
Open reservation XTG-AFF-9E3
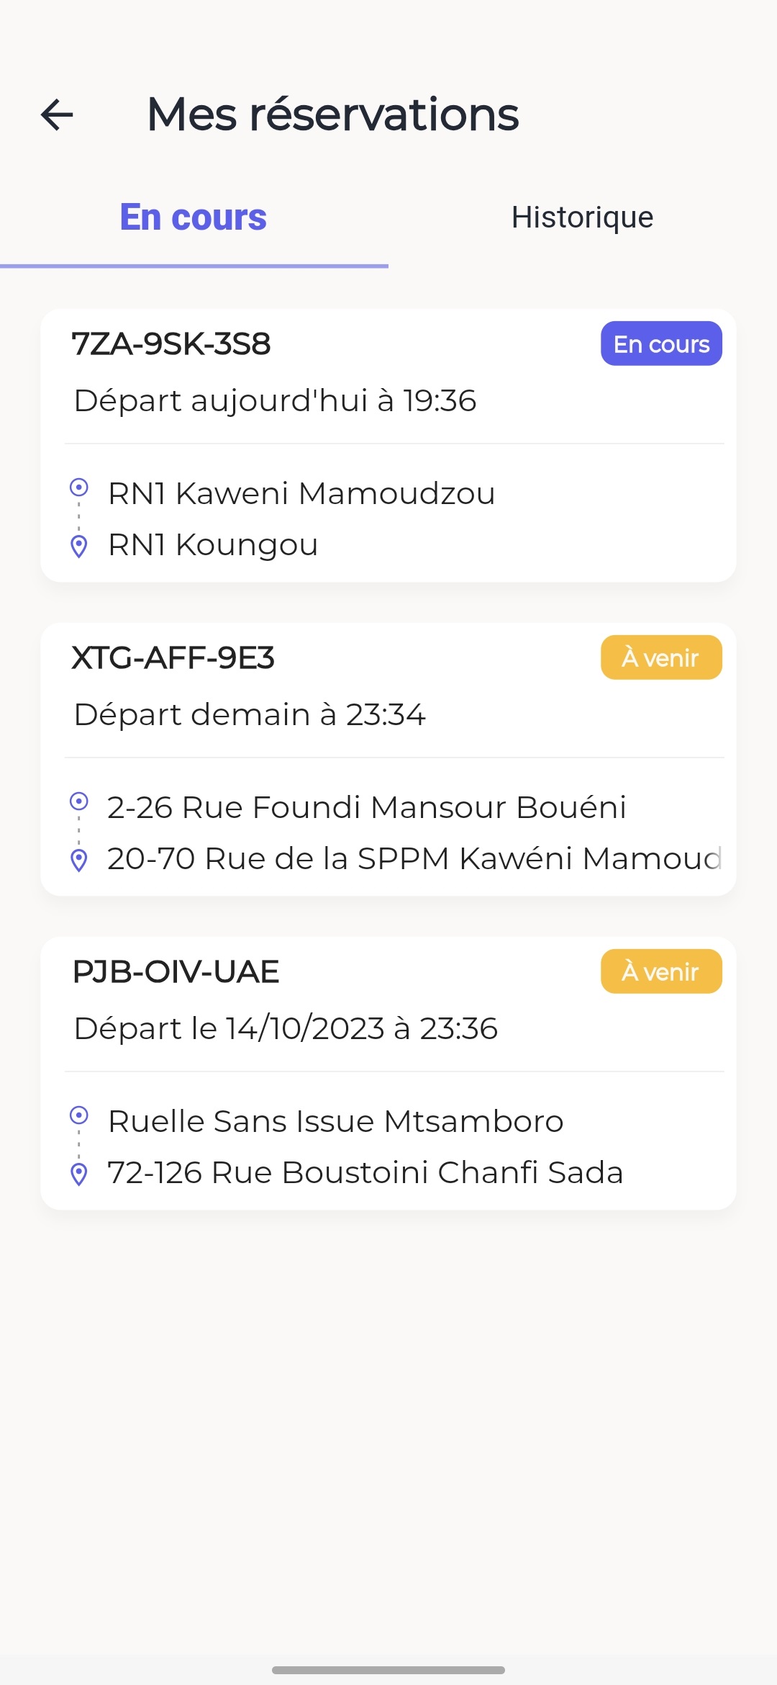[173, 658]
